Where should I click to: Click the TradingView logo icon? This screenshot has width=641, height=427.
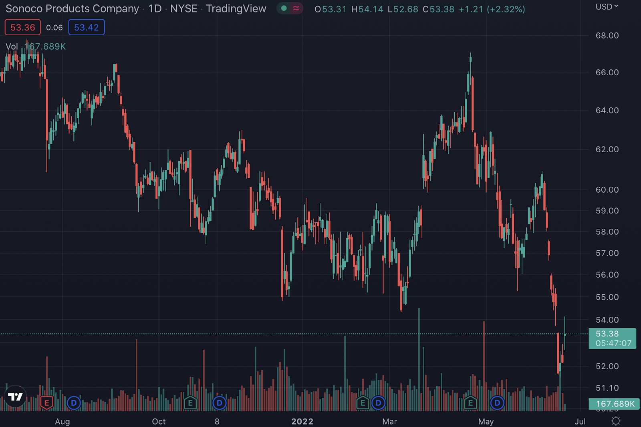click(15, 397)
